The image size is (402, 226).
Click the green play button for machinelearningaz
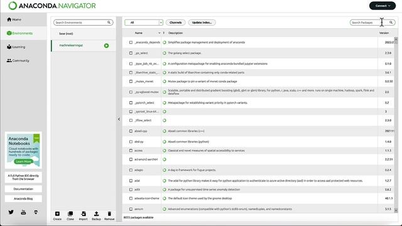point(106,46)
